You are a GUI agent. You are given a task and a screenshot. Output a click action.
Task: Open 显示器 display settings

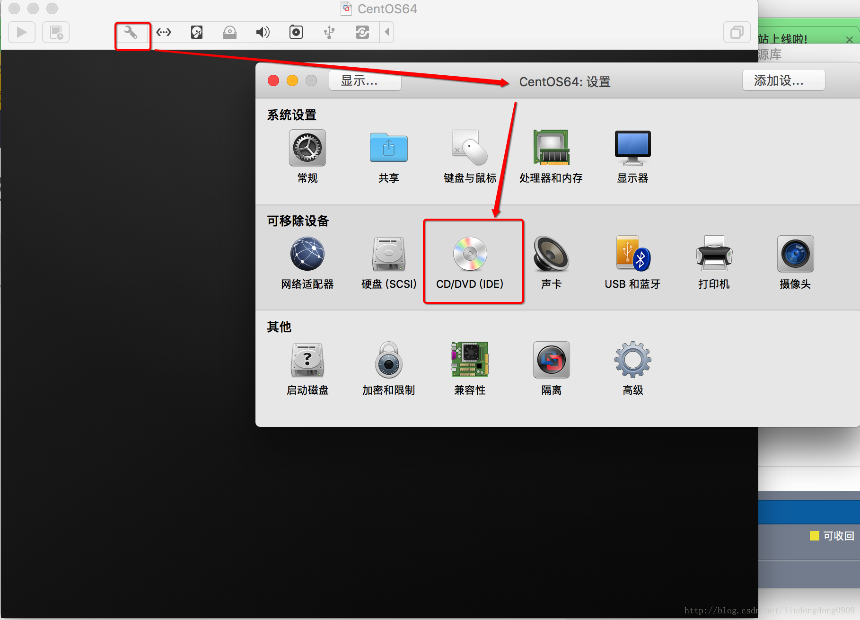pyautogui.click(x=633, y=157)
